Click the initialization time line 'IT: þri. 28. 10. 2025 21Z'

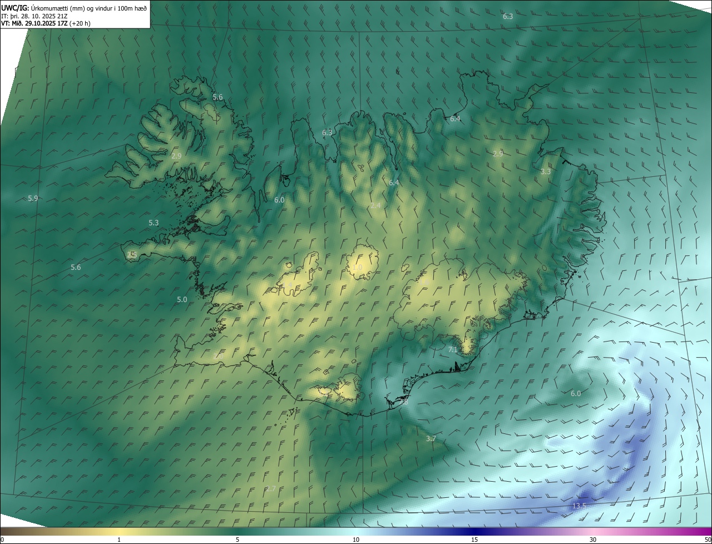click(x=34, y=16)
